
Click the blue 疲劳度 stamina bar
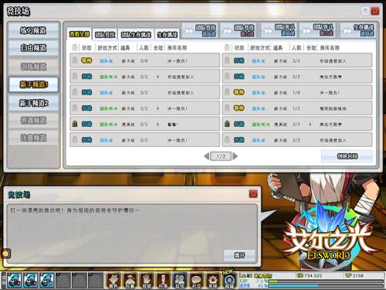[x=325, y=286]
